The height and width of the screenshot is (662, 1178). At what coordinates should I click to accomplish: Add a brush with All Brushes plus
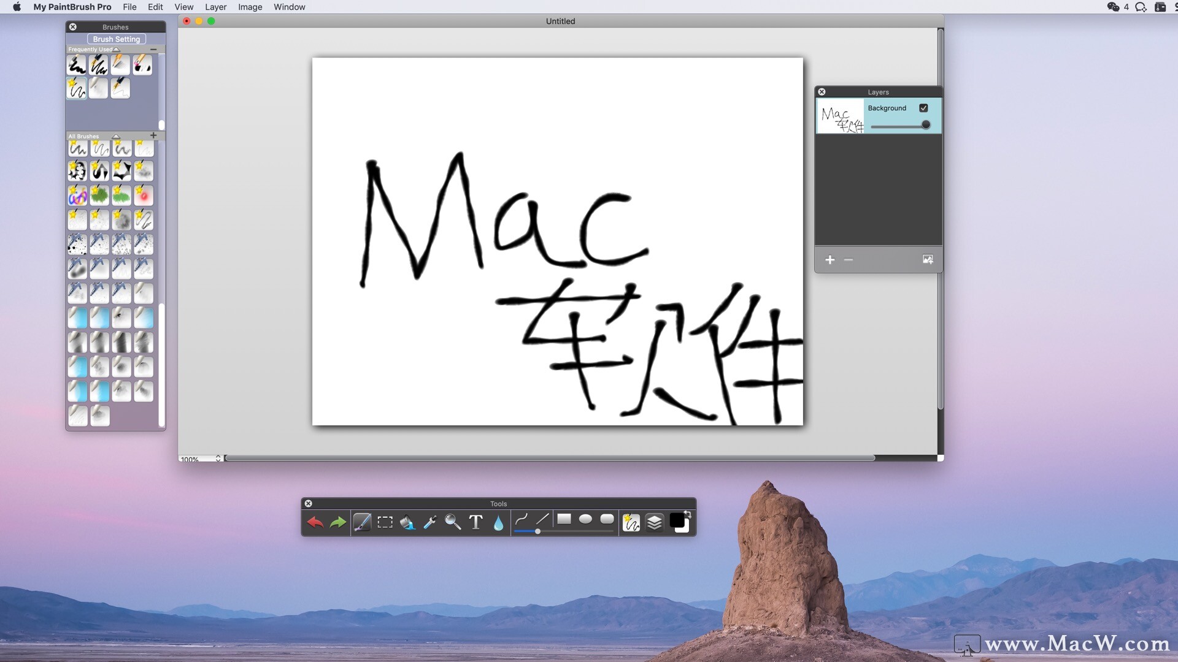[x=153, y=135]
